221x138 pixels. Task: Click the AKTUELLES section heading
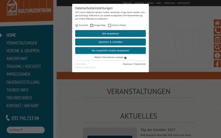138,116
